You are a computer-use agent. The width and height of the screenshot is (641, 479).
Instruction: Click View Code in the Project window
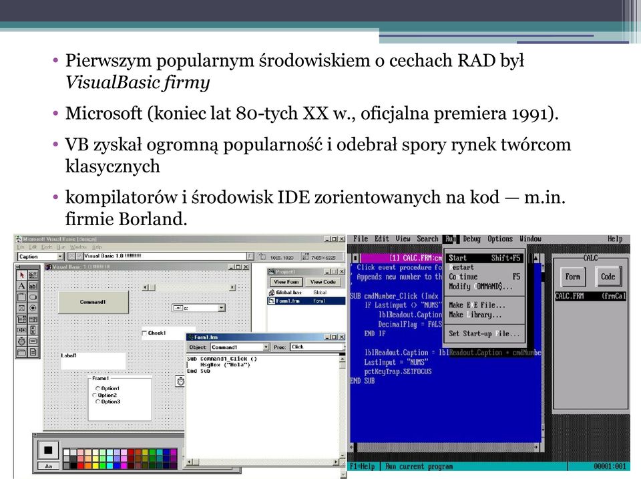(x=323, y=282)
